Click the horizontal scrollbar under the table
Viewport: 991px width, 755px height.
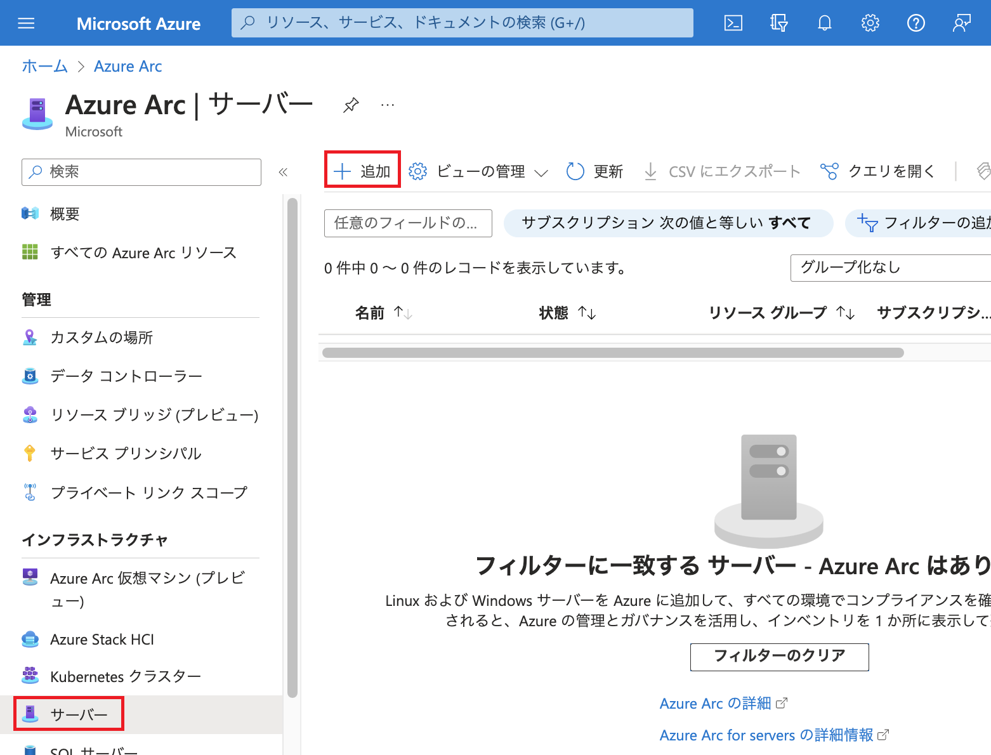point(613,353)
